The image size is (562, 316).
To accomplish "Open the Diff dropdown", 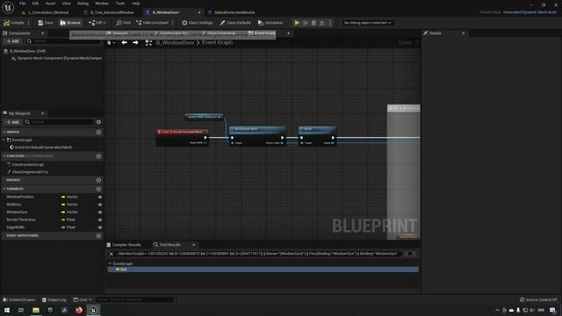I will pyautogui.click(x=97, y=23).
